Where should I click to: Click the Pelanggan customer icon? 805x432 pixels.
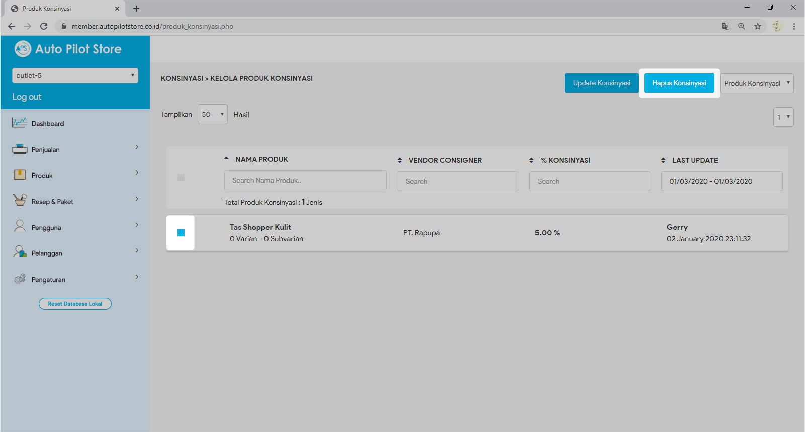pos(20,252)
